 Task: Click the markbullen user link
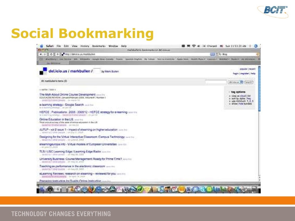click(80, 71)
